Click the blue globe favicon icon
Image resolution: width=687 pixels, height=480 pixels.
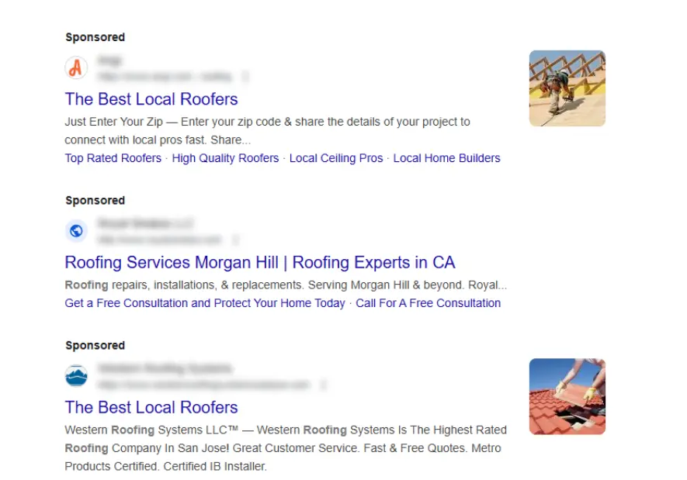click(76, 231)
